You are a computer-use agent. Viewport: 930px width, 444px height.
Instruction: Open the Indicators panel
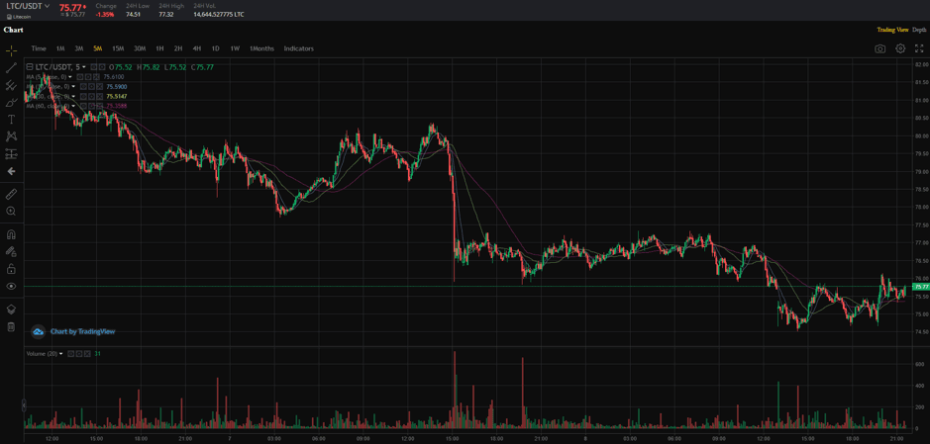(x=298, y=48)
